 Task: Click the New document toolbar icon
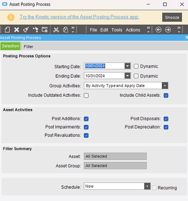pos(7,30)
